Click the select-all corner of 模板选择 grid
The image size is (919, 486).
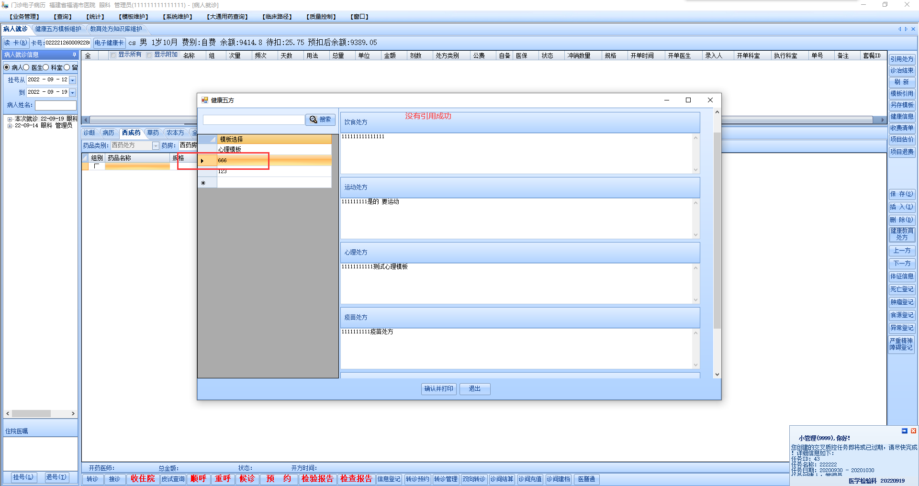click(207, 139)
